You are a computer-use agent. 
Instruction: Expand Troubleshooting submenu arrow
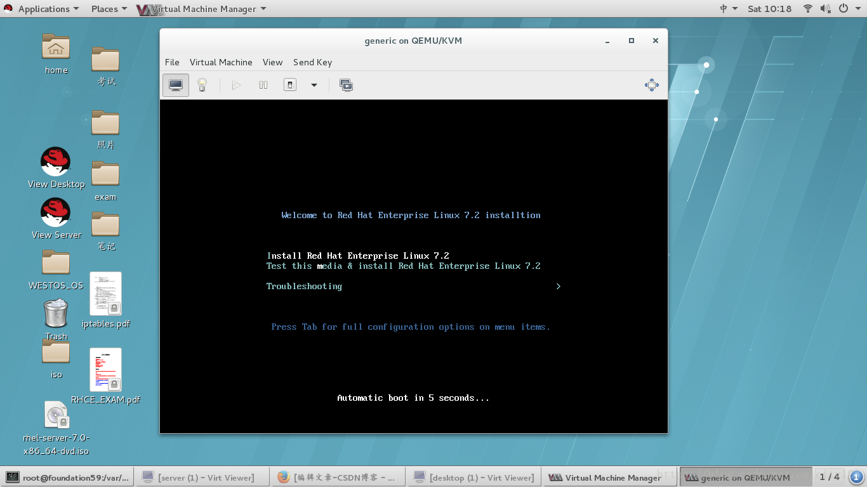coord(559,286)
